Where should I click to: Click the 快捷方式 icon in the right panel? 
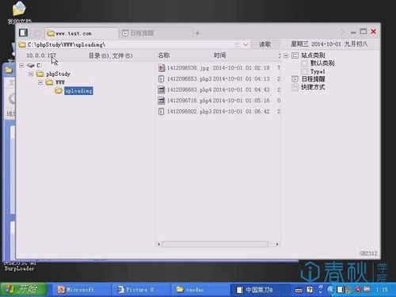295,87
